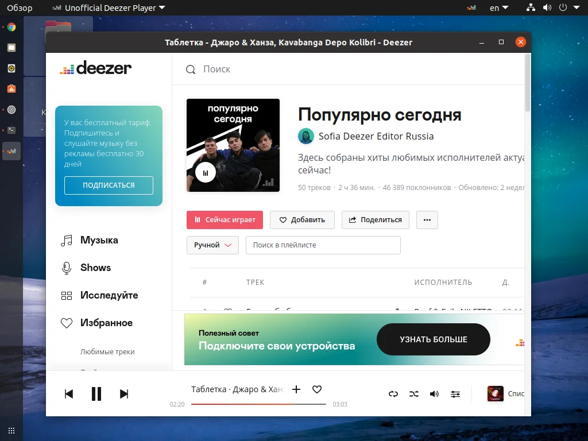
Task: Click Sofia's avatar image
Action: tap(306, 136)
